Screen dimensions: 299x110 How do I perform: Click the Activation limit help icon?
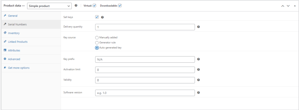point(198,70)
